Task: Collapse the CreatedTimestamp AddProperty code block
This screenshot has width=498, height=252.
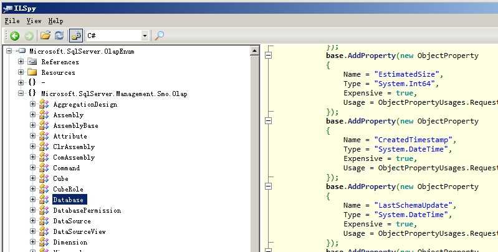Action: point(269,120)
